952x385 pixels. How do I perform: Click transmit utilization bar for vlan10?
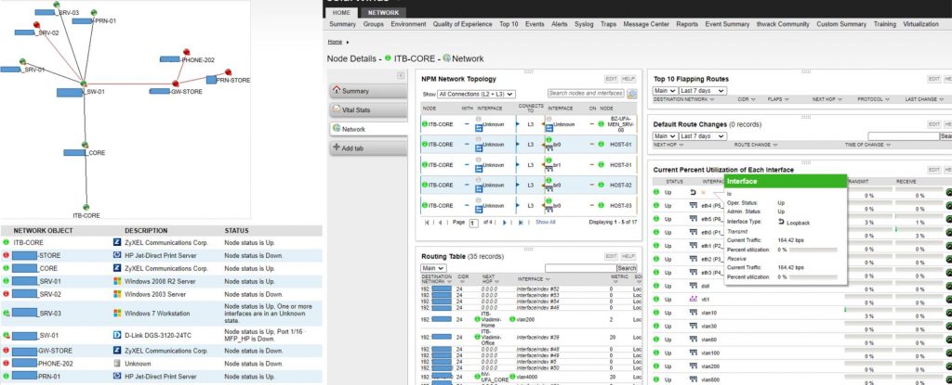pyautogui.click(x=868, y=309)
